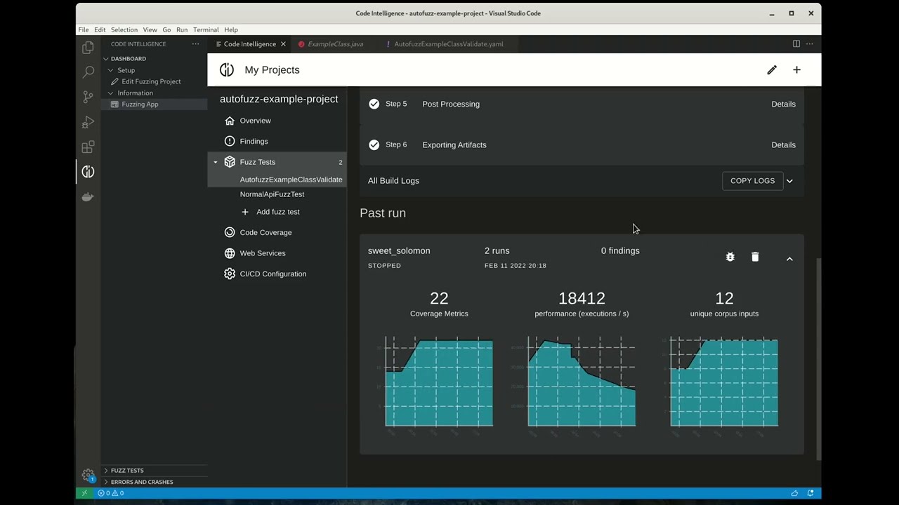
Task: Select Fuzzing App tree item
Action: click(140, 104)
